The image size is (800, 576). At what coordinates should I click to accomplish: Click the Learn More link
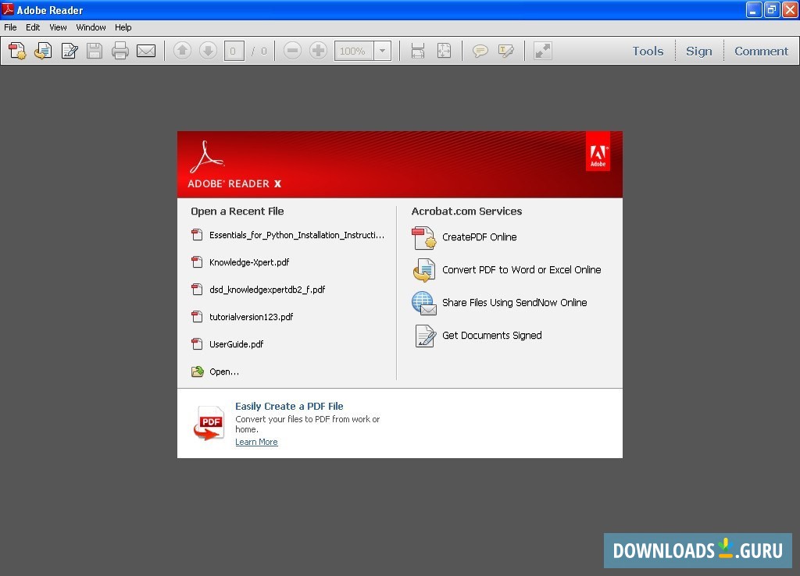(x=256, y=442)
